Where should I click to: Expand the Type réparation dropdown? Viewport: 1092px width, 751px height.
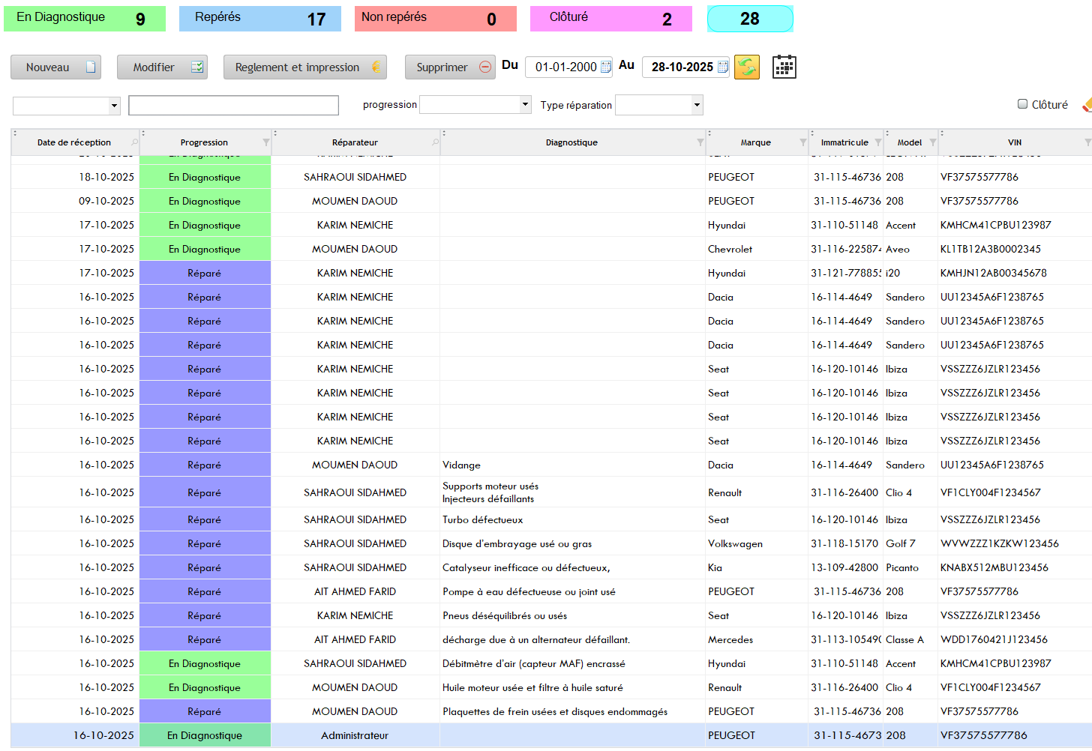(697, 105)
